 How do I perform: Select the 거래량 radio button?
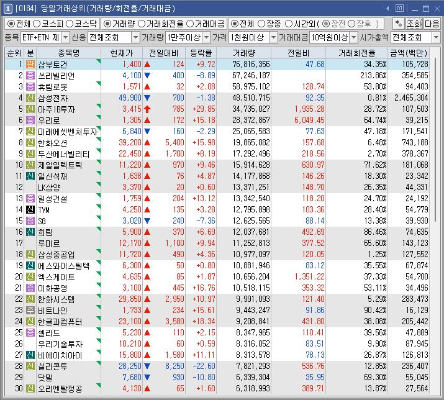pos(107,24)
